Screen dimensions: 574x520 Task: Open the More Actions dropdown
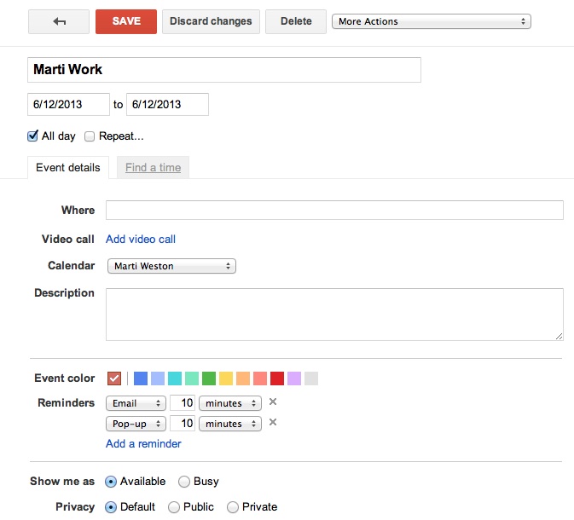(x=431, y=21)
